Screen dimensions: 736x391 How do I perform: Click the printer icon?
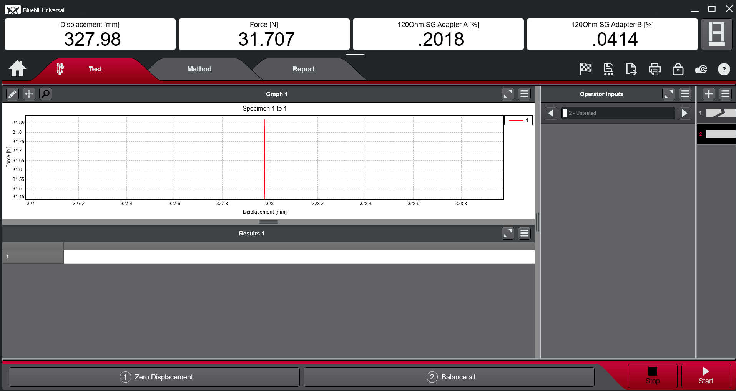tap(655, 69)
